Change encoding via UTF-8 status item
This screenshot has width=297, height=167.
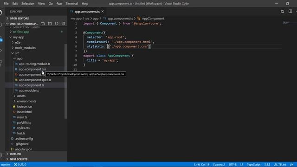pyautogui.click(x=232, y=165)
